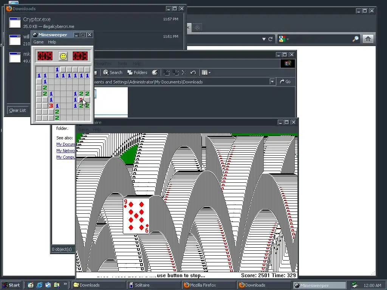Click the Windows flag logo in Explorer
Image resolution: width=387 pixels, height=290 pixels.
point(288,63)
